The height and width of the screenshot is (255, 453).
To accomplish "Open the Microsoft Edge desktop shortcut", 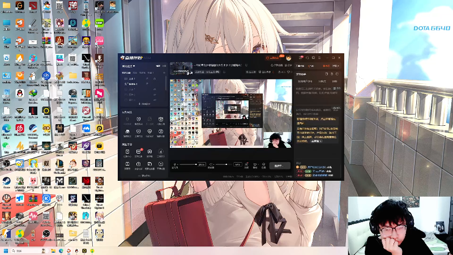I will click(x=6, y=130).
